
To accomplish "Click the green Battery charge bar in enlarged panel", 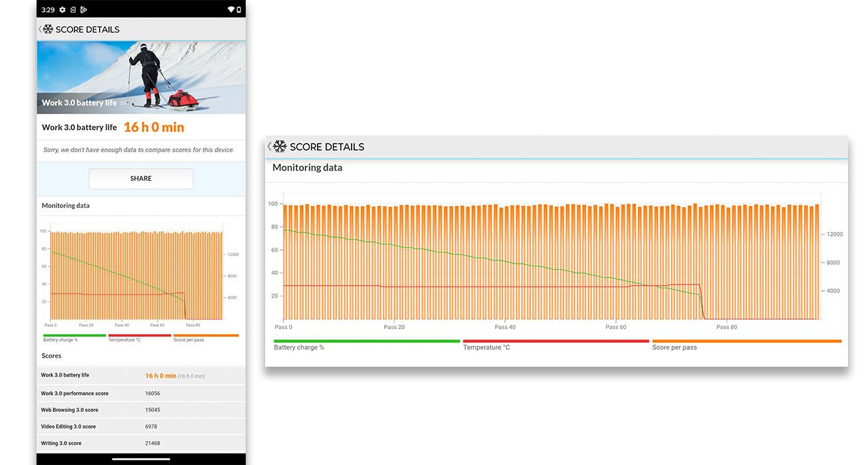I will tap(367, 341).
